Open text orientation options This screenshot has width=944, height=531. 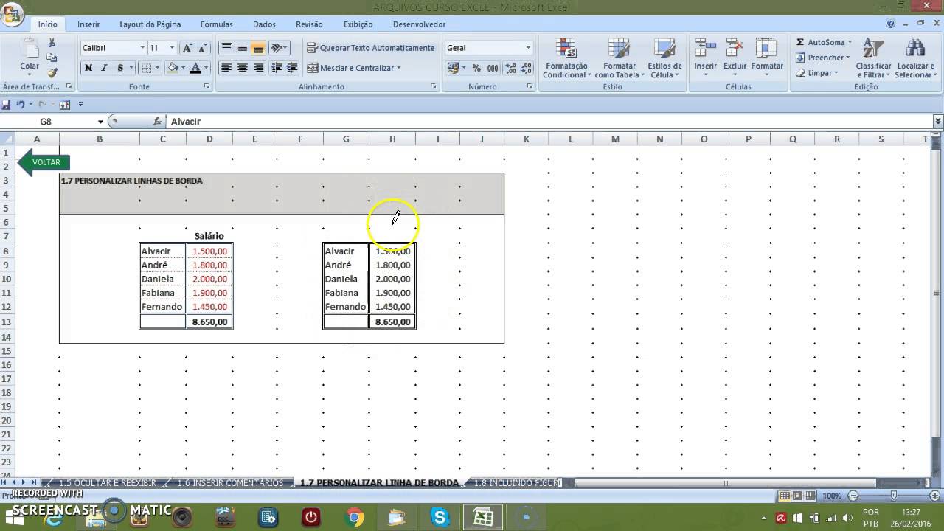click(279, 48)
